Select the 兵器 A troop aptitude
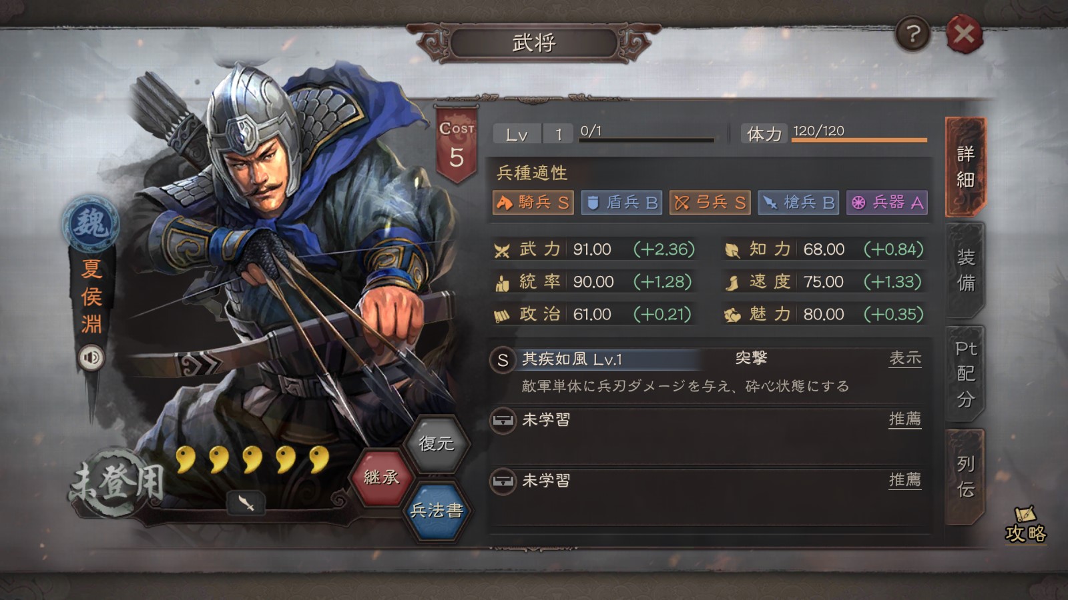 887,203
